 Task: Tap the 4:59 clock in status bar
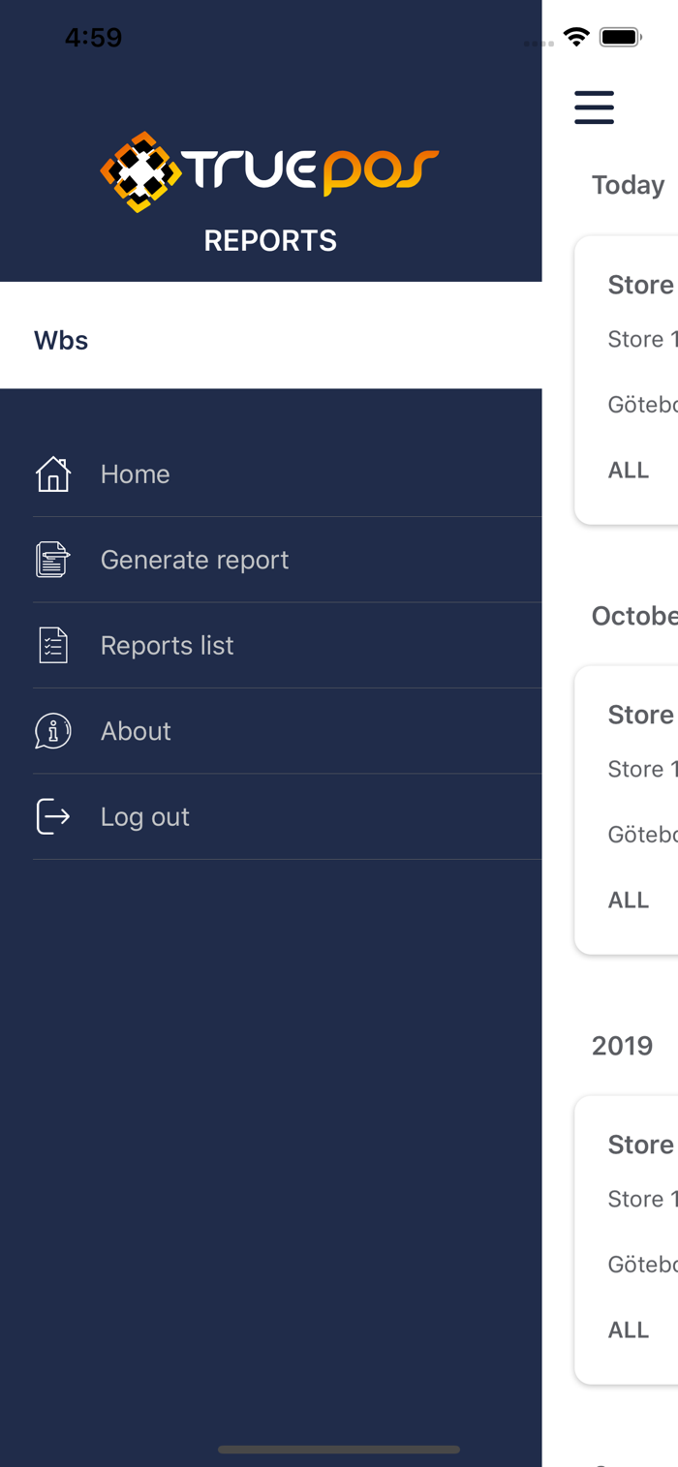[x=93, y=38]
